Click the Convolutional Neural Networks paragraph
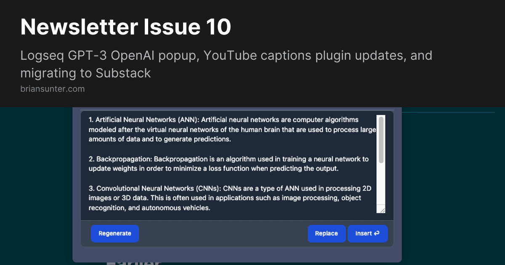The width and height of the screenshot is (505, 265). pos(229,198)
